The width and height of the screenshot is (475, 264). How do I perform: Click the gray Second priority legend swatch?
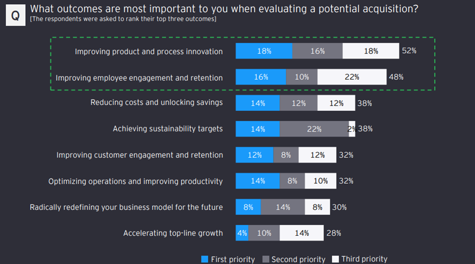point(266,259)
